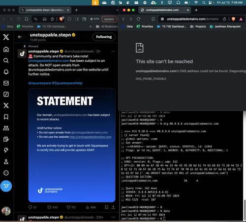Image resolution: width=246 pixels, height=222 pixels.
Task: Open jwellman Sharepoint bookmark
Action: pyautogui.click(x=225, y=26)
